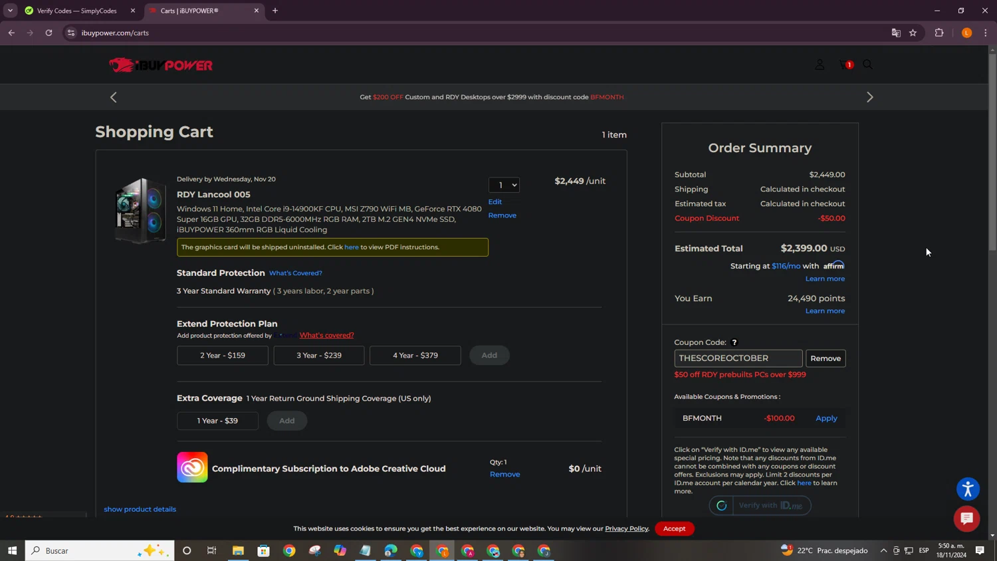Viewport: 997px width, 561px height.
Task: Open Windows Start menu
Action: (x=12, y=550)
